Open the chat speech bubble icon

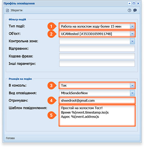(x=135, y=10)
